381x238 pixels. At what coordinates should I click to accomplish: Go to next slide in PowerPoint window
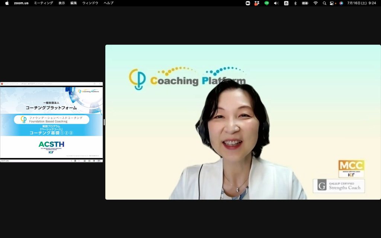click(79, 161)
